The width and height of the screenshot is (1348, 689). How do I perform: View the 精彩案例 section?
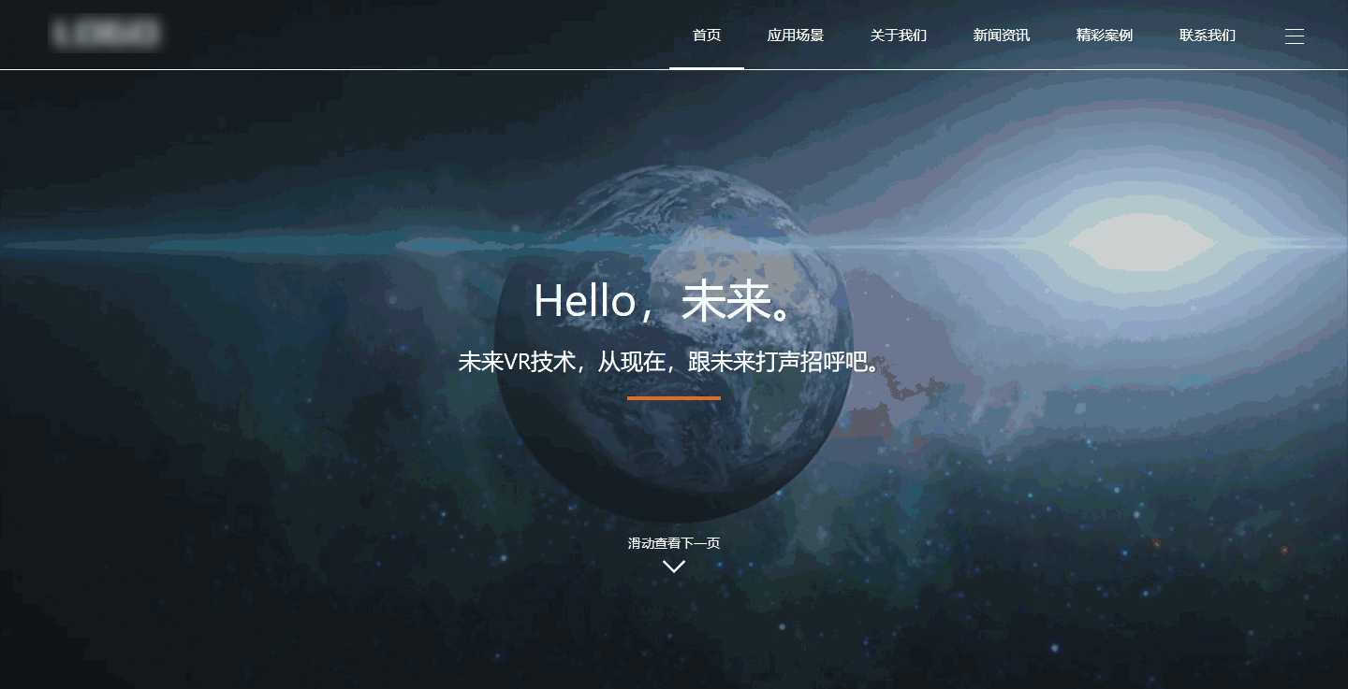1105,36
